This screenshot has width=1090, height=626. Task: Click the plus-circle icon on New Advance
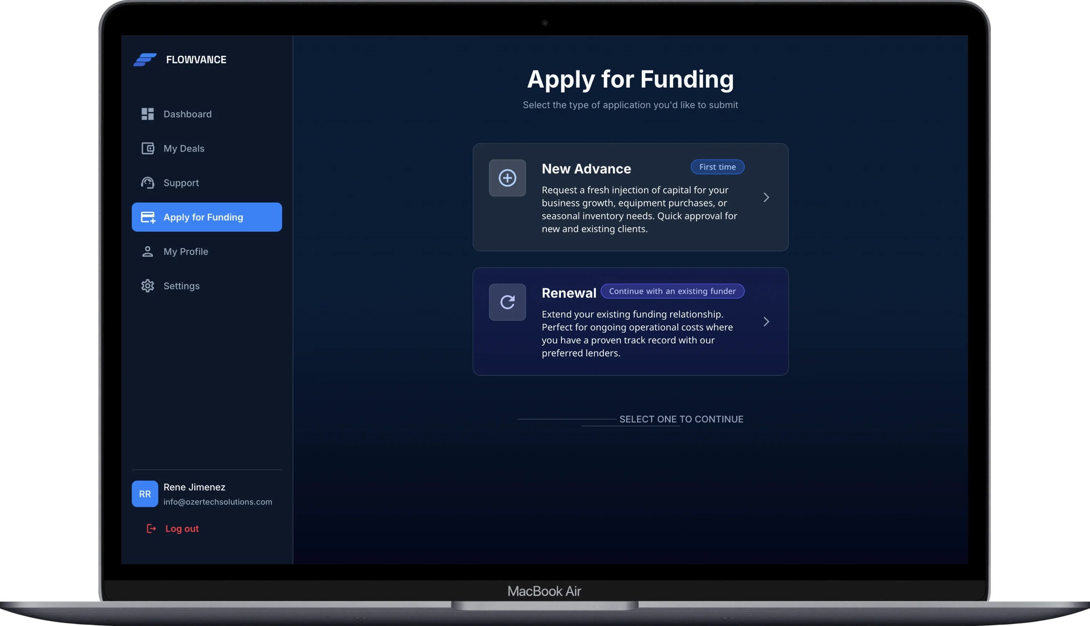point(508,178)
